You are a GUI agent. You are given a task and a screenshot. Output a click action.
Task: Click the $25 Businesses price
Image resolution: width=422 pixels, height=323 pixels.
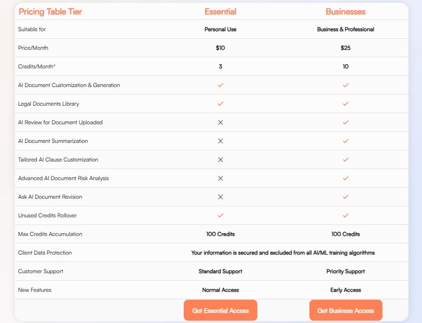click(345, 47)
